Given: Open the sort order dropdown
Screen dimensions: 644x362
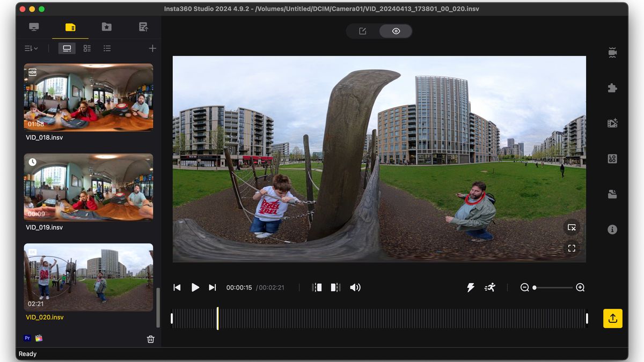Looking at the screenshot, I should click(31, 48).
